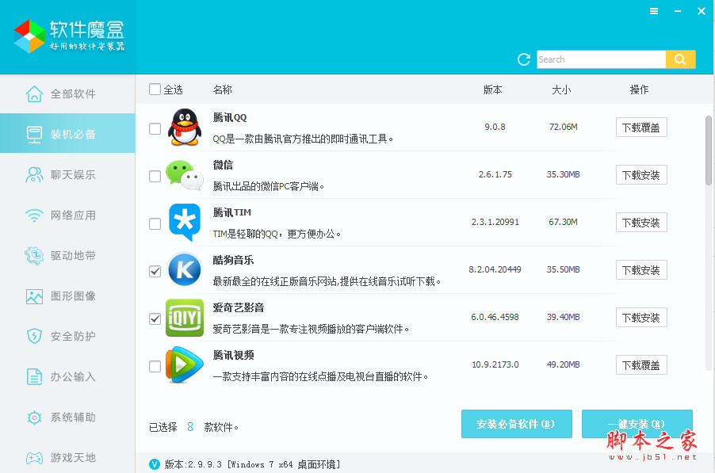Click the 酷狗音乐 K icon
Screen dimensions: 715x473
[185, 269]
